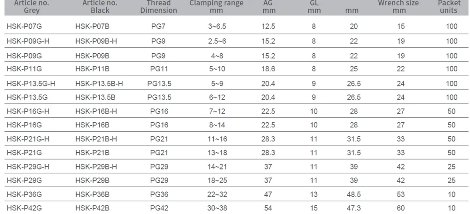Click the 11~16 clamping range value
The image size is (470, 214).
(217, 139)
